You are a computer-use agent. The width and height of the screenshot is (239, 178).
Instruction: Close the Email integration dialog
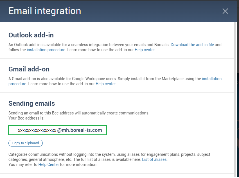(x=225, y=11)
